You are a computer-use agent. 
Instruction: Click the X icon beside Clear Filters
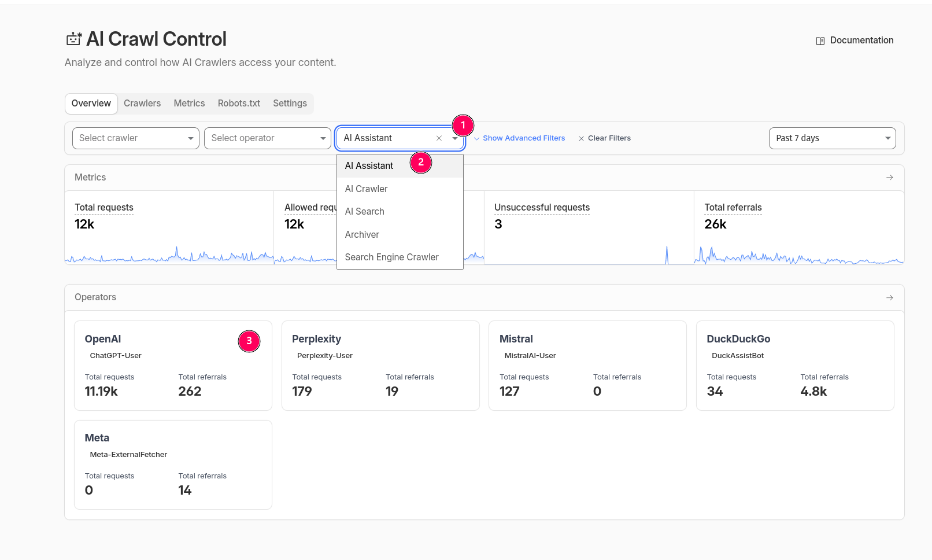581,138
